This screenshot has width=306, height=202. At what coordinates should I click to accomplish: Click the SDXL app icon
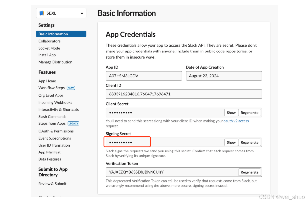pos(41,13)
